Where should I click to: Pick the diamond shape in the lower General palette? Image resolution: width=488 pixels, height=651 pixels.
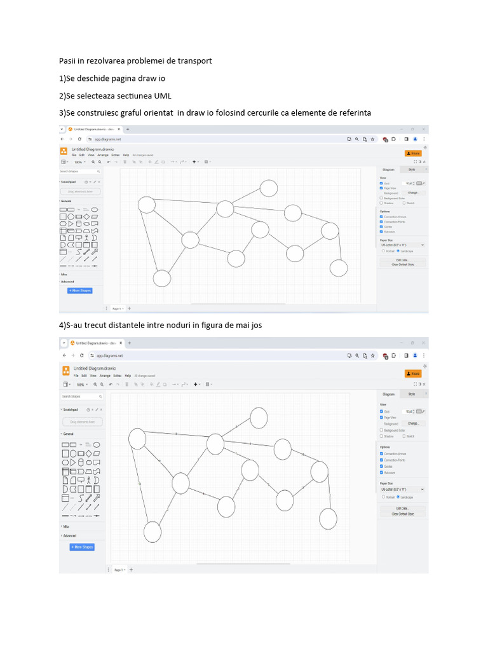(89, 454)
